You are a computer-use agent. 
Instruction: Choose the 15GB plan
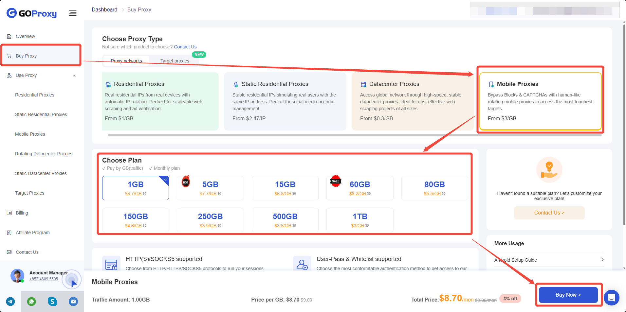pos(285,188)
